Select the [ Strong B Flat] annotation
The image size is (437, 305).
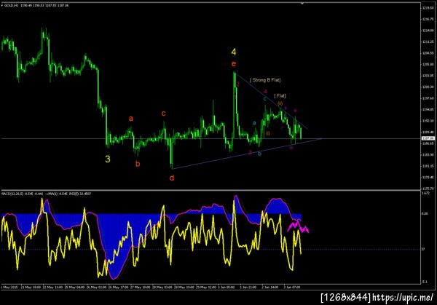click(265, 80)
